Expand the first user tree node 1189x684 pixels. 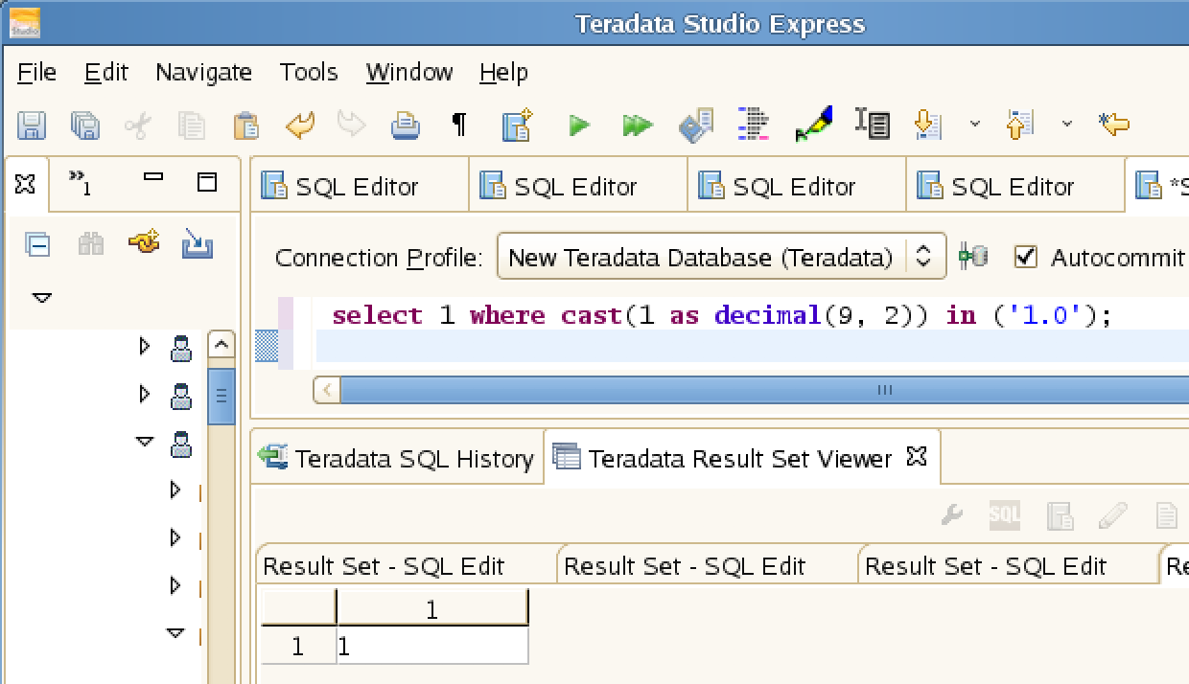(x=145, y=346)
